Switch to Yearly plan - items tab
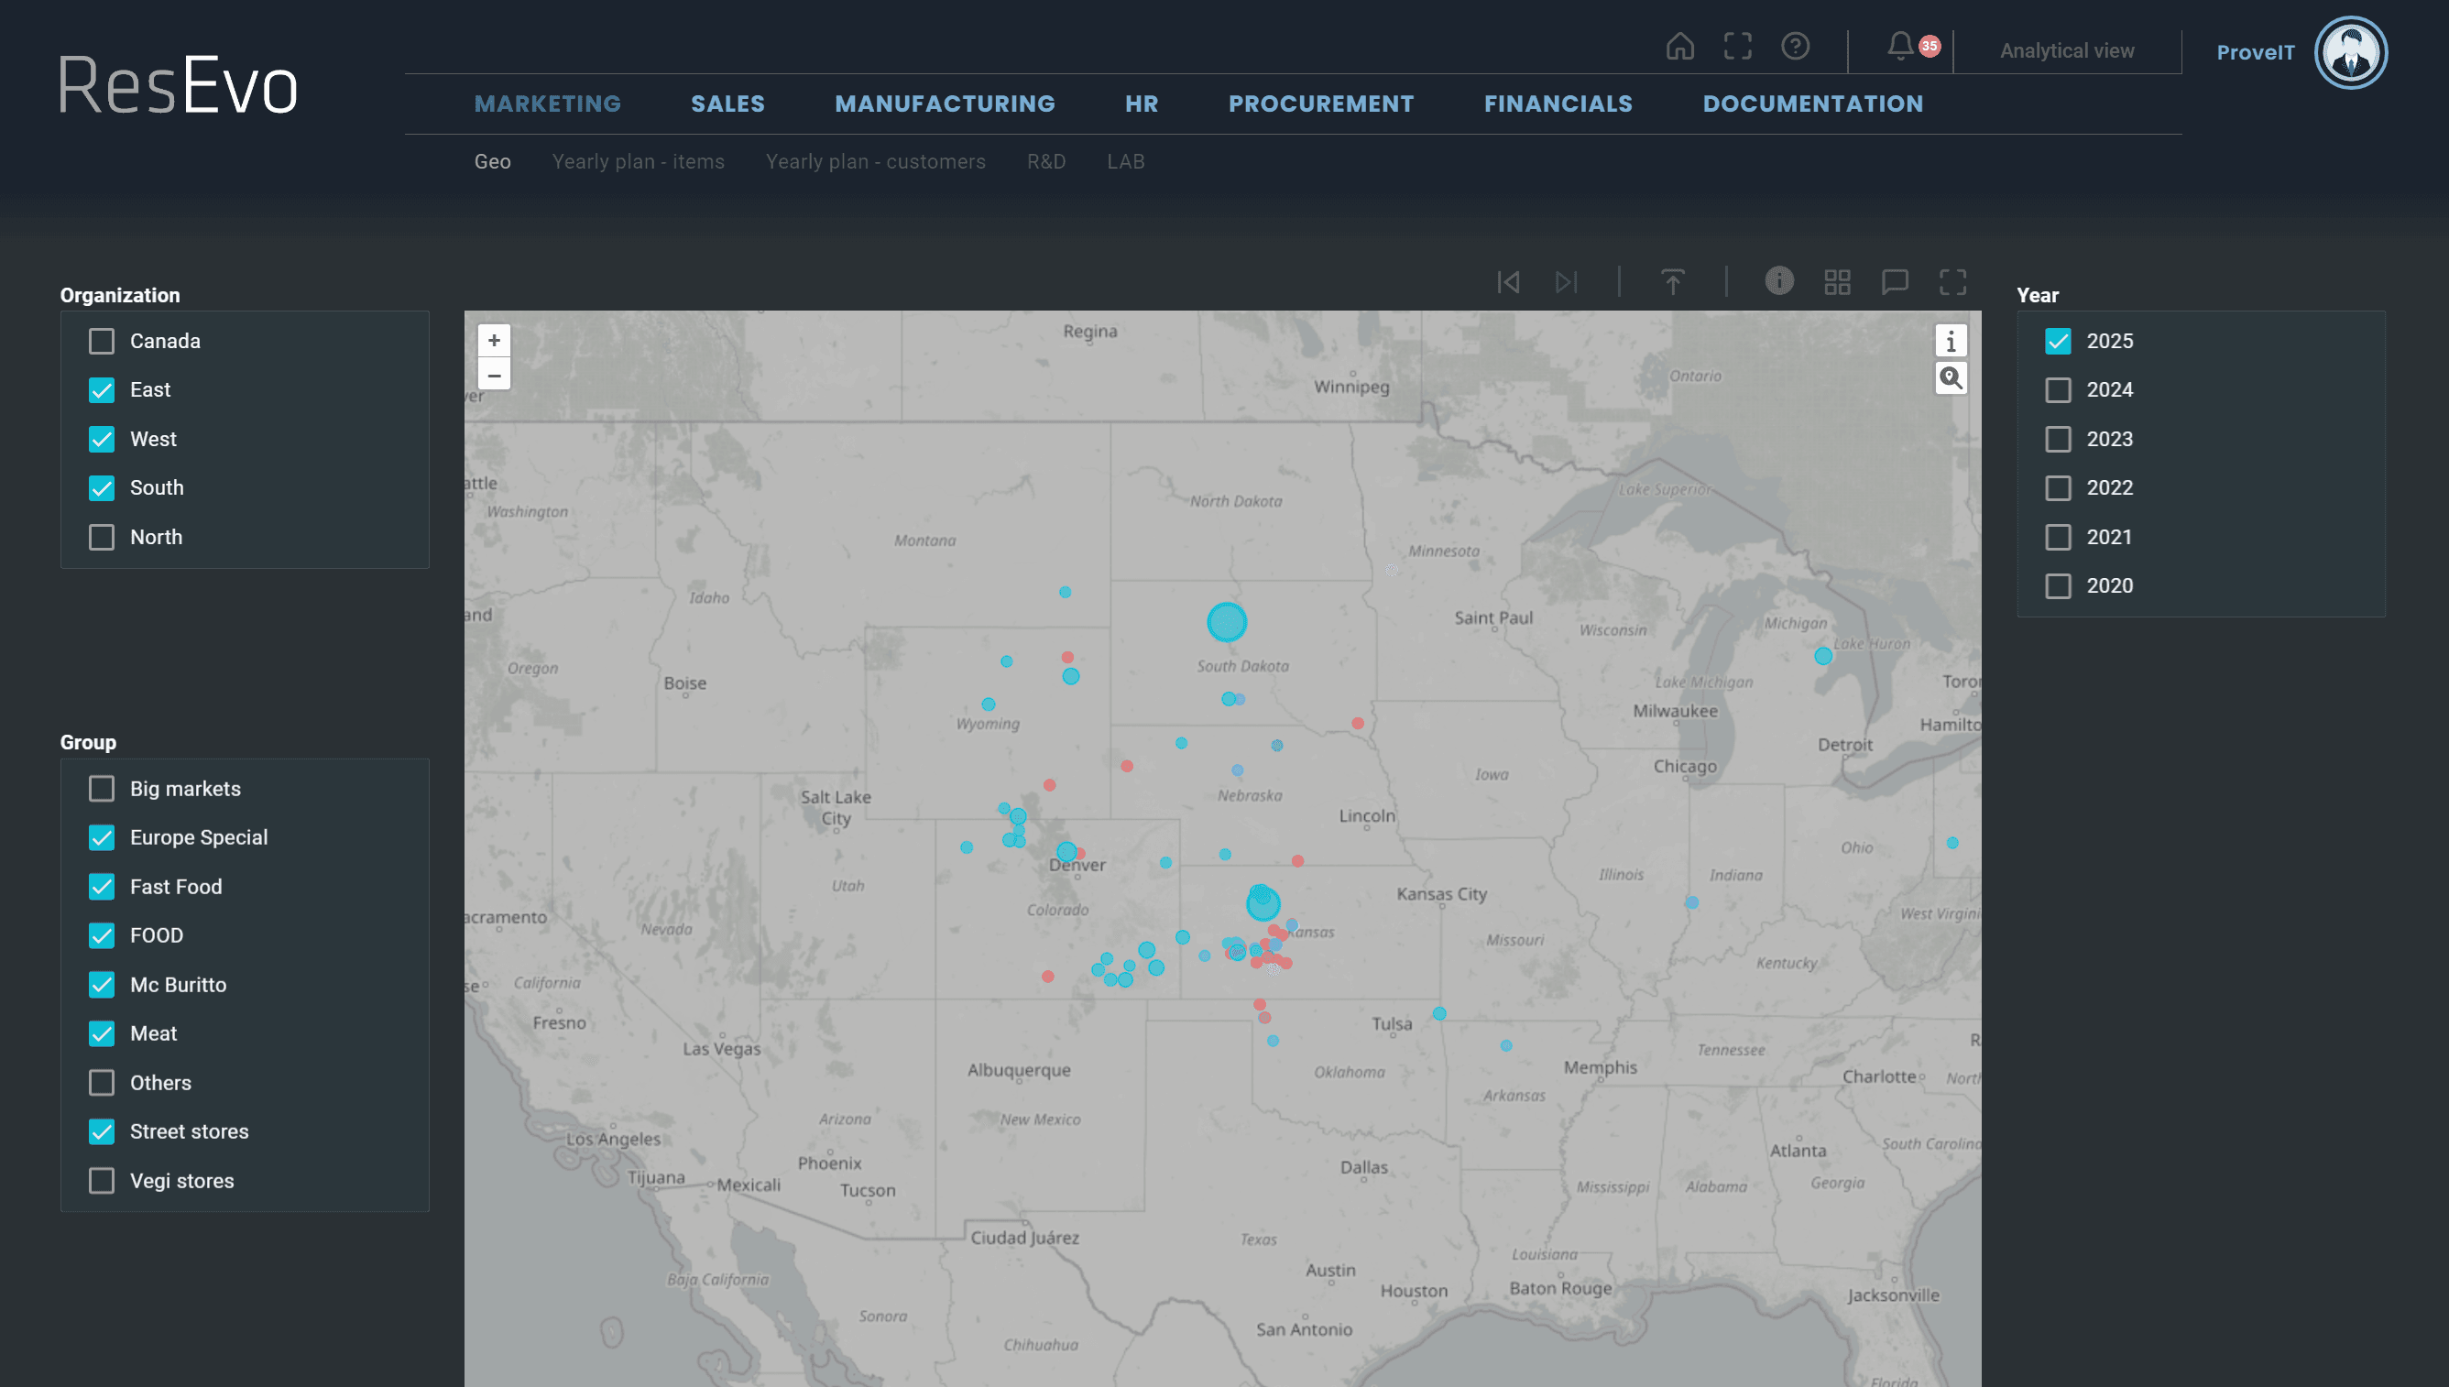The width and height of the screenshot is (2449, 1387). tap(638, 162)
